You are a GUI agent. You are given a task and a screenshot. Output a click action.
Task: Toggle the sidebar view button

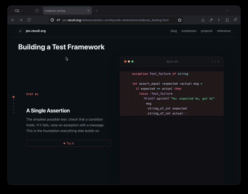(17, 11)
